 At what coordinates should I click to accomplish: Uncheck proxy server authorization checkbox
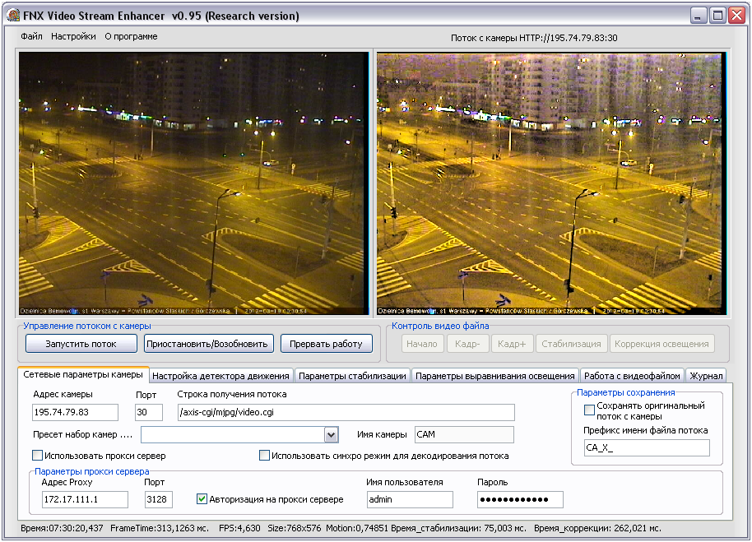pos(202,499)
